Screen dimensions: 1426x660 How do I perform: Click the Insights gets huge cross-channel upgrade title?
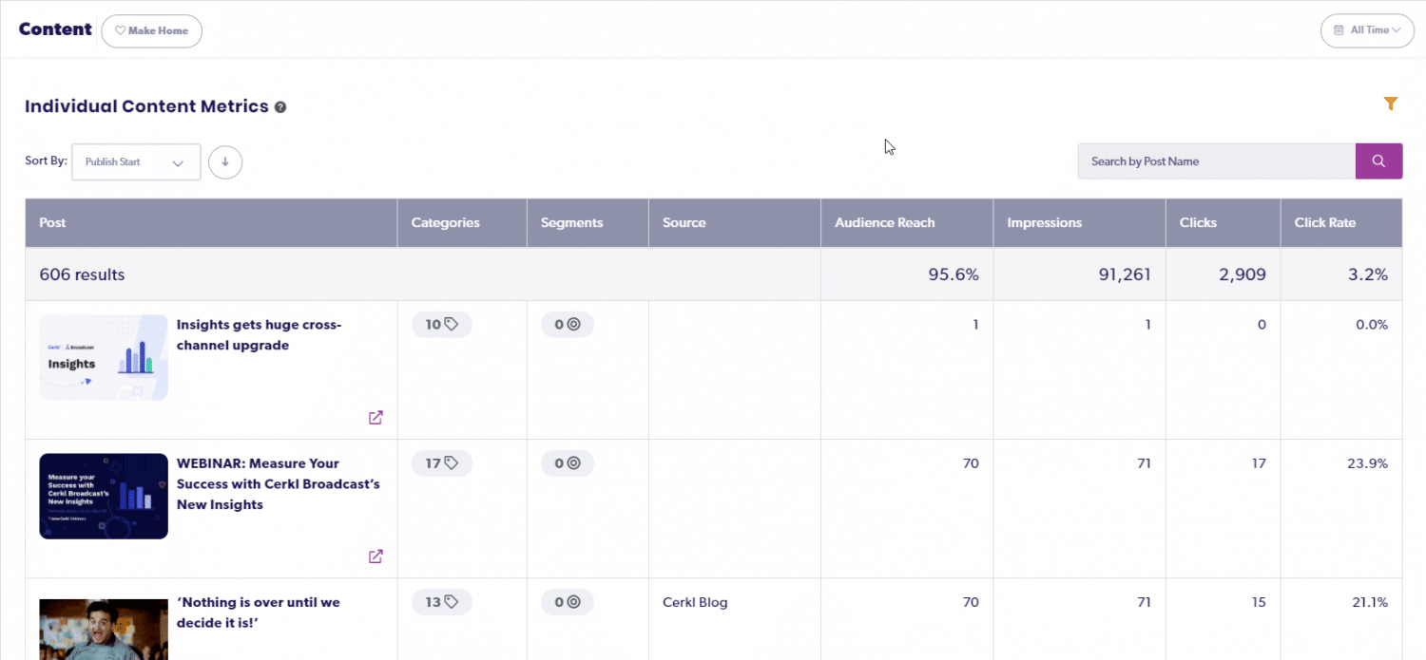coord(258,334)
